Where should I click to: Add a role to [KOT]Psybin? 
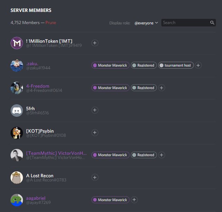tap(95, 133)
